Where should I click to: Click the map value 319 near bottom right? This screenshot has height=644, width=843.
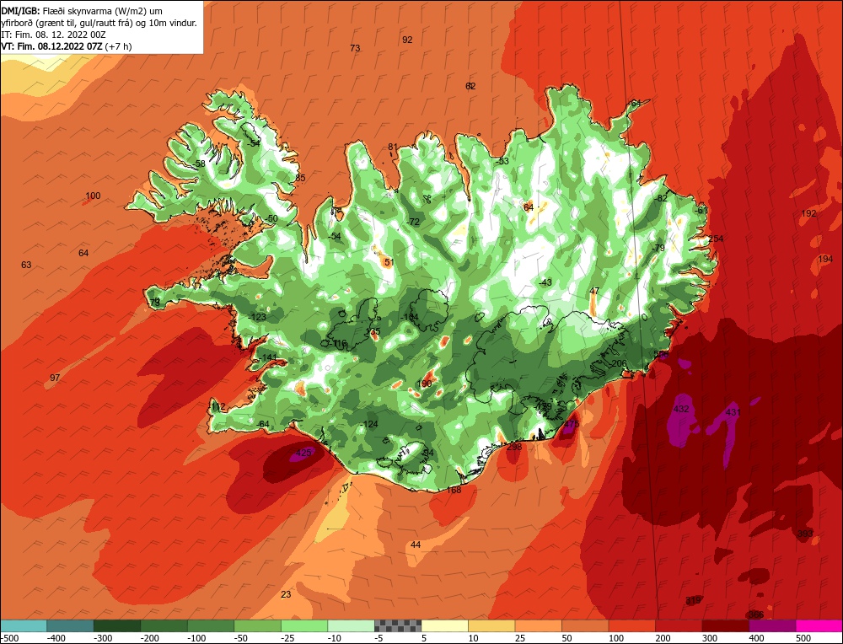click(x=693, y=600)
